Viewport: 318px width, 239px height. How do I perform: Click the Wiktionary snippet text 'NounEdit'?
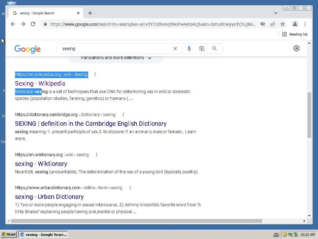pos(107,172)
